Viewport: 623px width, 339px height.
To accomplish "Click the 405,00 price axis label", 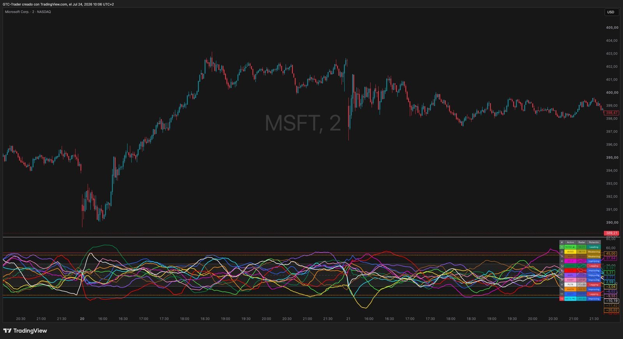I will pos(612,28).
